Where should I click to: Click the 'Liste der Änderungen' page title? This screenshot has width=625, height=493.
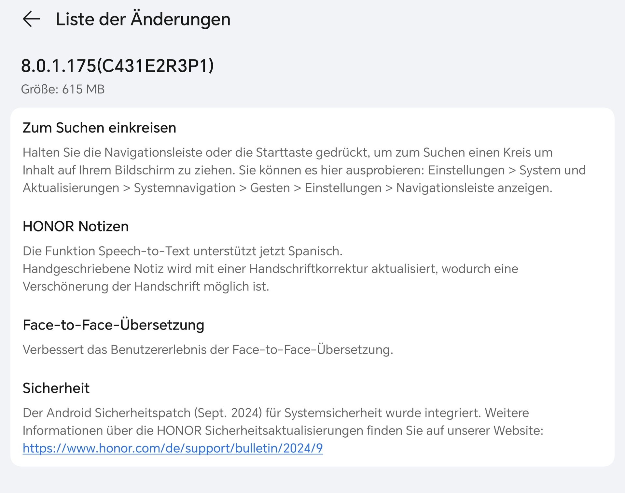[143, 19]
